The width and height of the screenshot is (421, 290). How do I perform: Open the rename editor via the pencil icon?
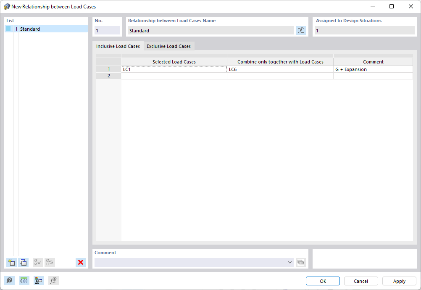pos(301,30)
